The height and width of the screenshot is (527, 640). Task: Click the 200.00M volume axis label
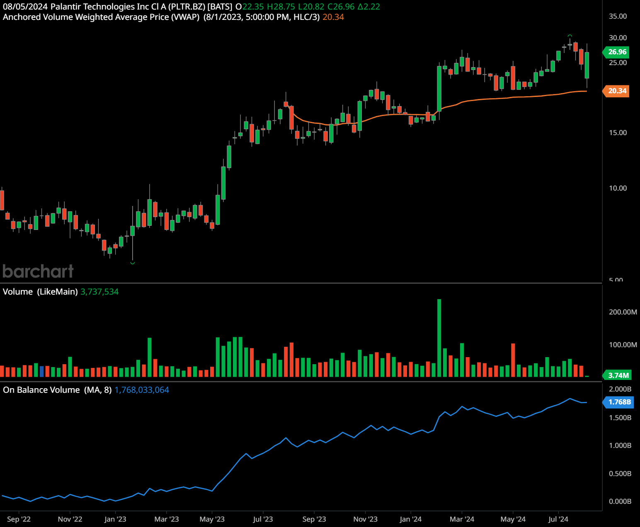point(623,312)
